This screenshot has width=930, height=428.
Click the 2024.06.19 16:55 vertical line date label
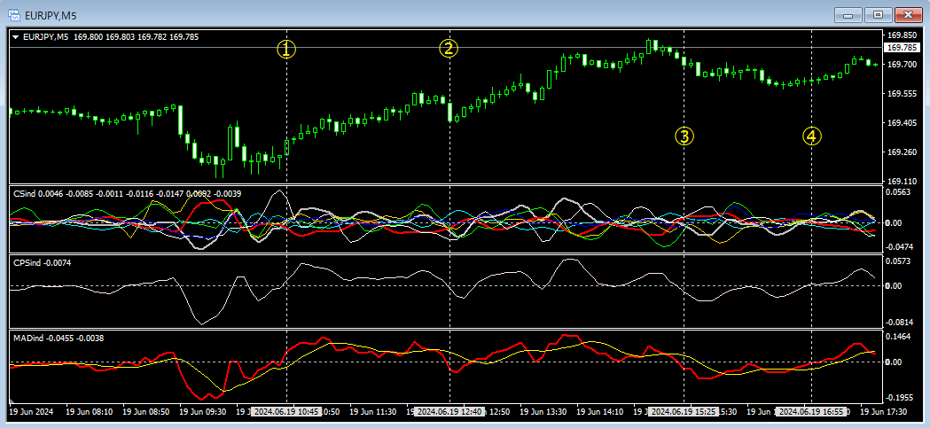click(813, 411)
